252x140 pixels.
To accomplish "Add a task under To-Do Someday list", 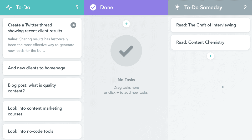I will point(210,56).
